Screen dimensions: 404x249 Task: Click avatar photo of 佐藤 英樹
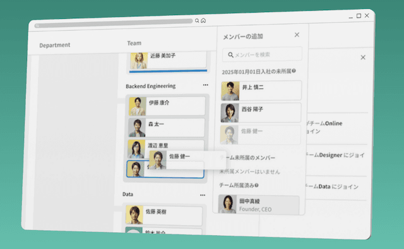[x=134, y=215]
